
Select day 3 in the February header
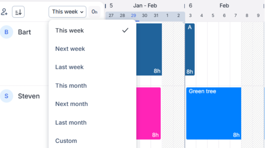[190, 16]
